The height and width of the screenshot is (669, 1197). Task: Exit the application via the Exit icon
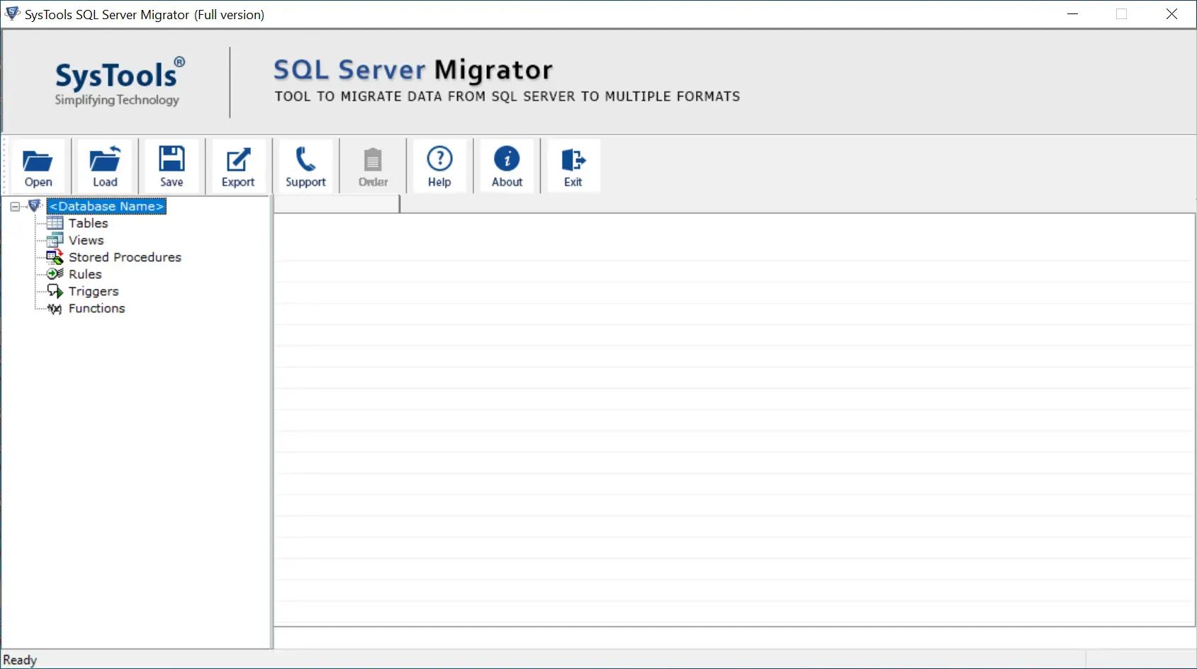click(x=573, y=165)
